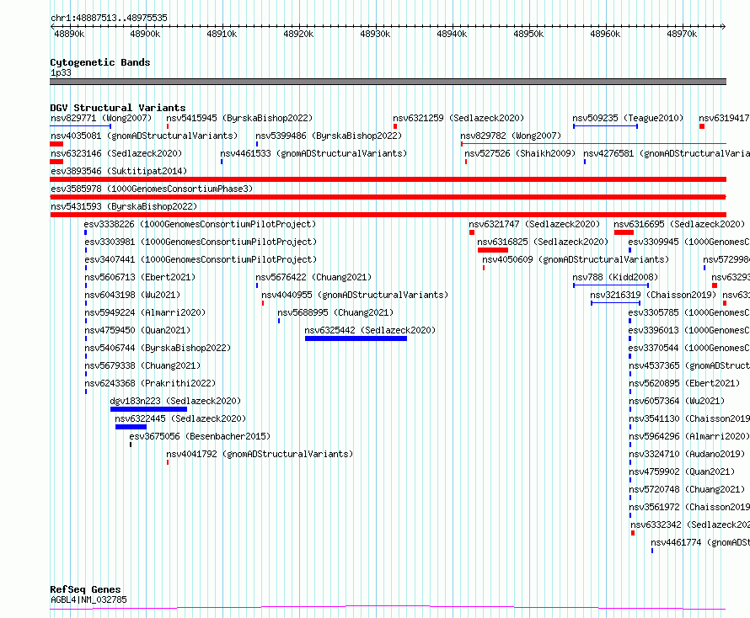This screenshot has width=750, height=618.
Task: Click nsv6323146 (Sedlazeck2020) label
Action: click(116, 153)
